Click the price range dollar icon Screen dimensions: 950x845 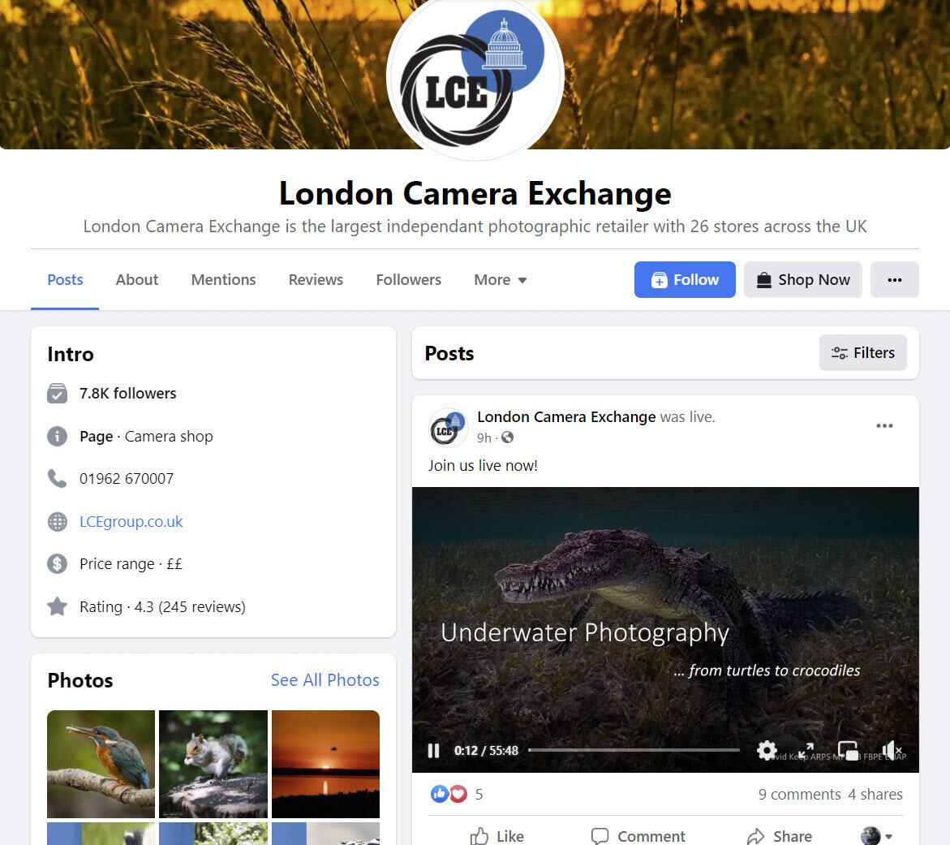pos(57,563)
